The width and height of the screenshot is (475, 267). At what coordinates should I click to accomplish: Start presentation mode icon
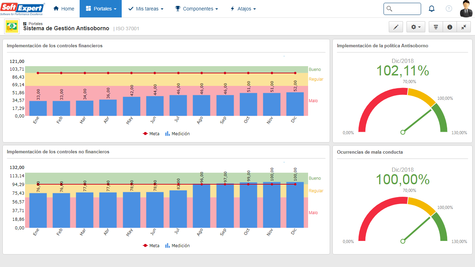pos(436,27)
